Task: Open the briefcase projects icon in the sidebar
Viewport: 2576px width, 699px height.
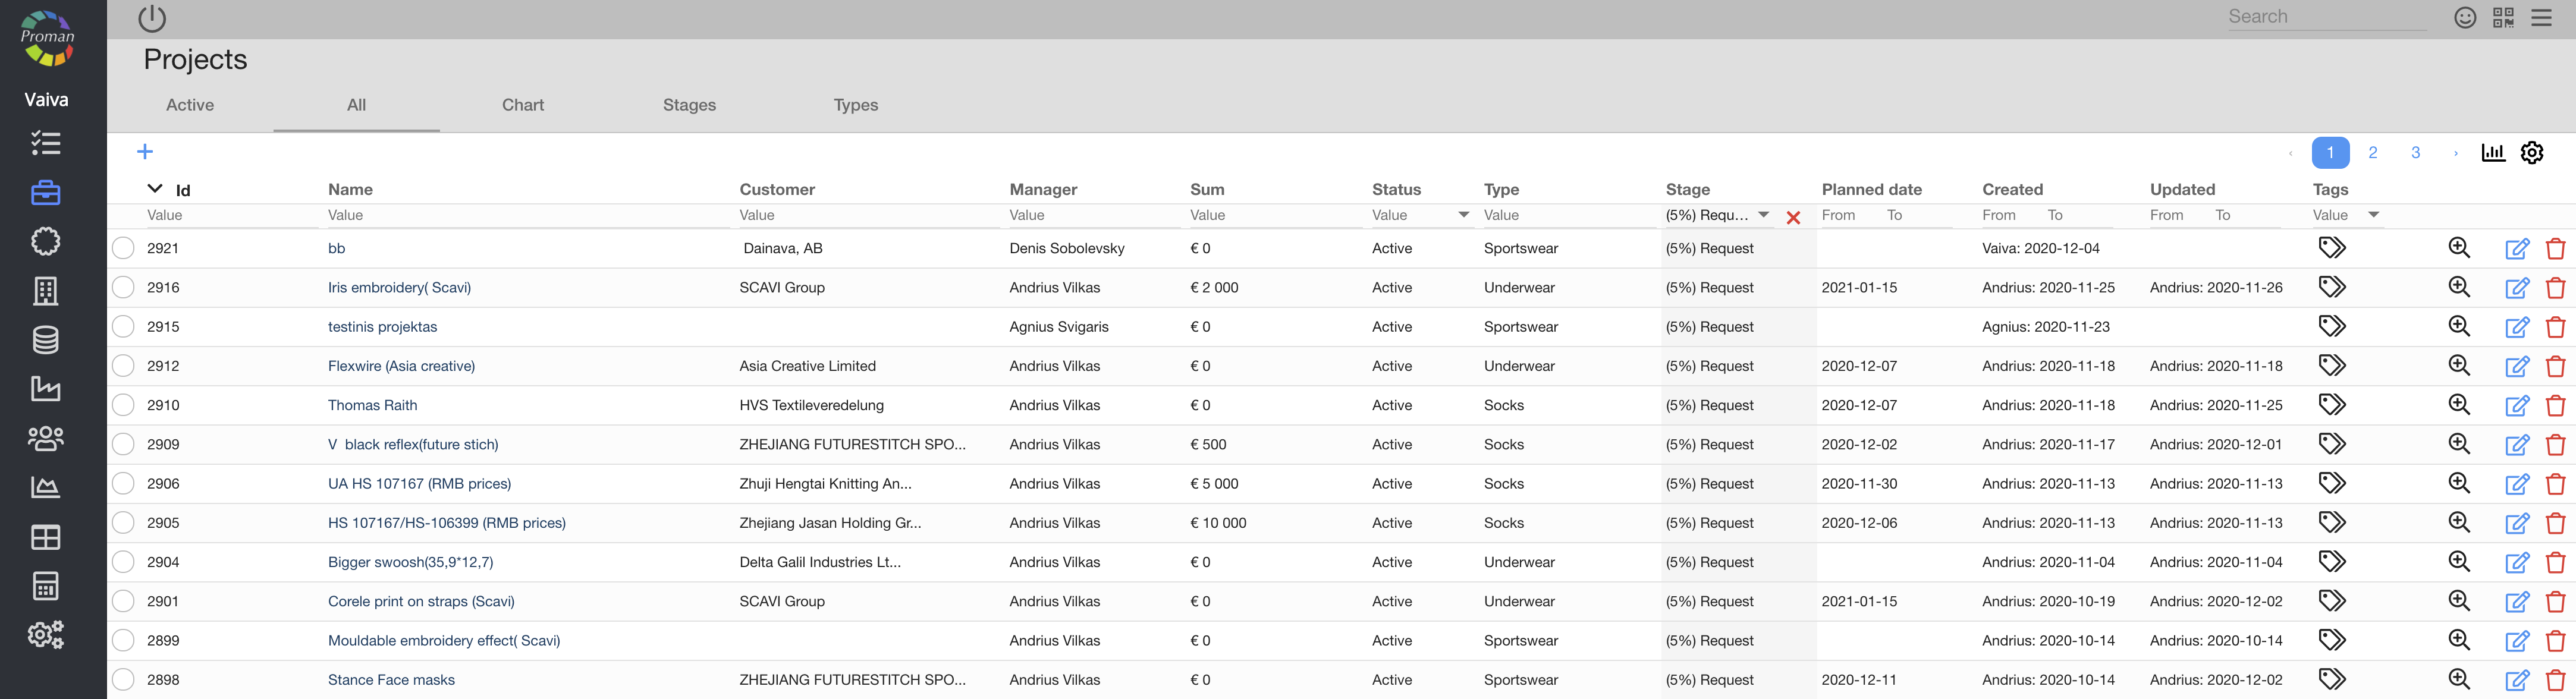Action: point(46,193)
